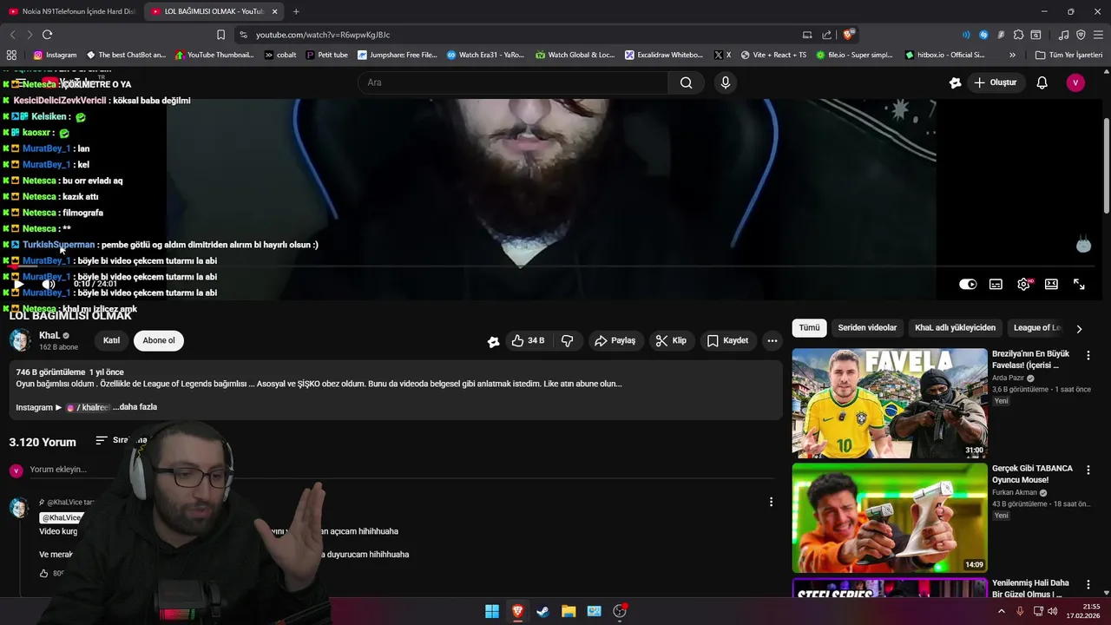This screenshot has width=1111, height=625.
Task: Expand the description with ...daha fazla
Action: (135, 407)
